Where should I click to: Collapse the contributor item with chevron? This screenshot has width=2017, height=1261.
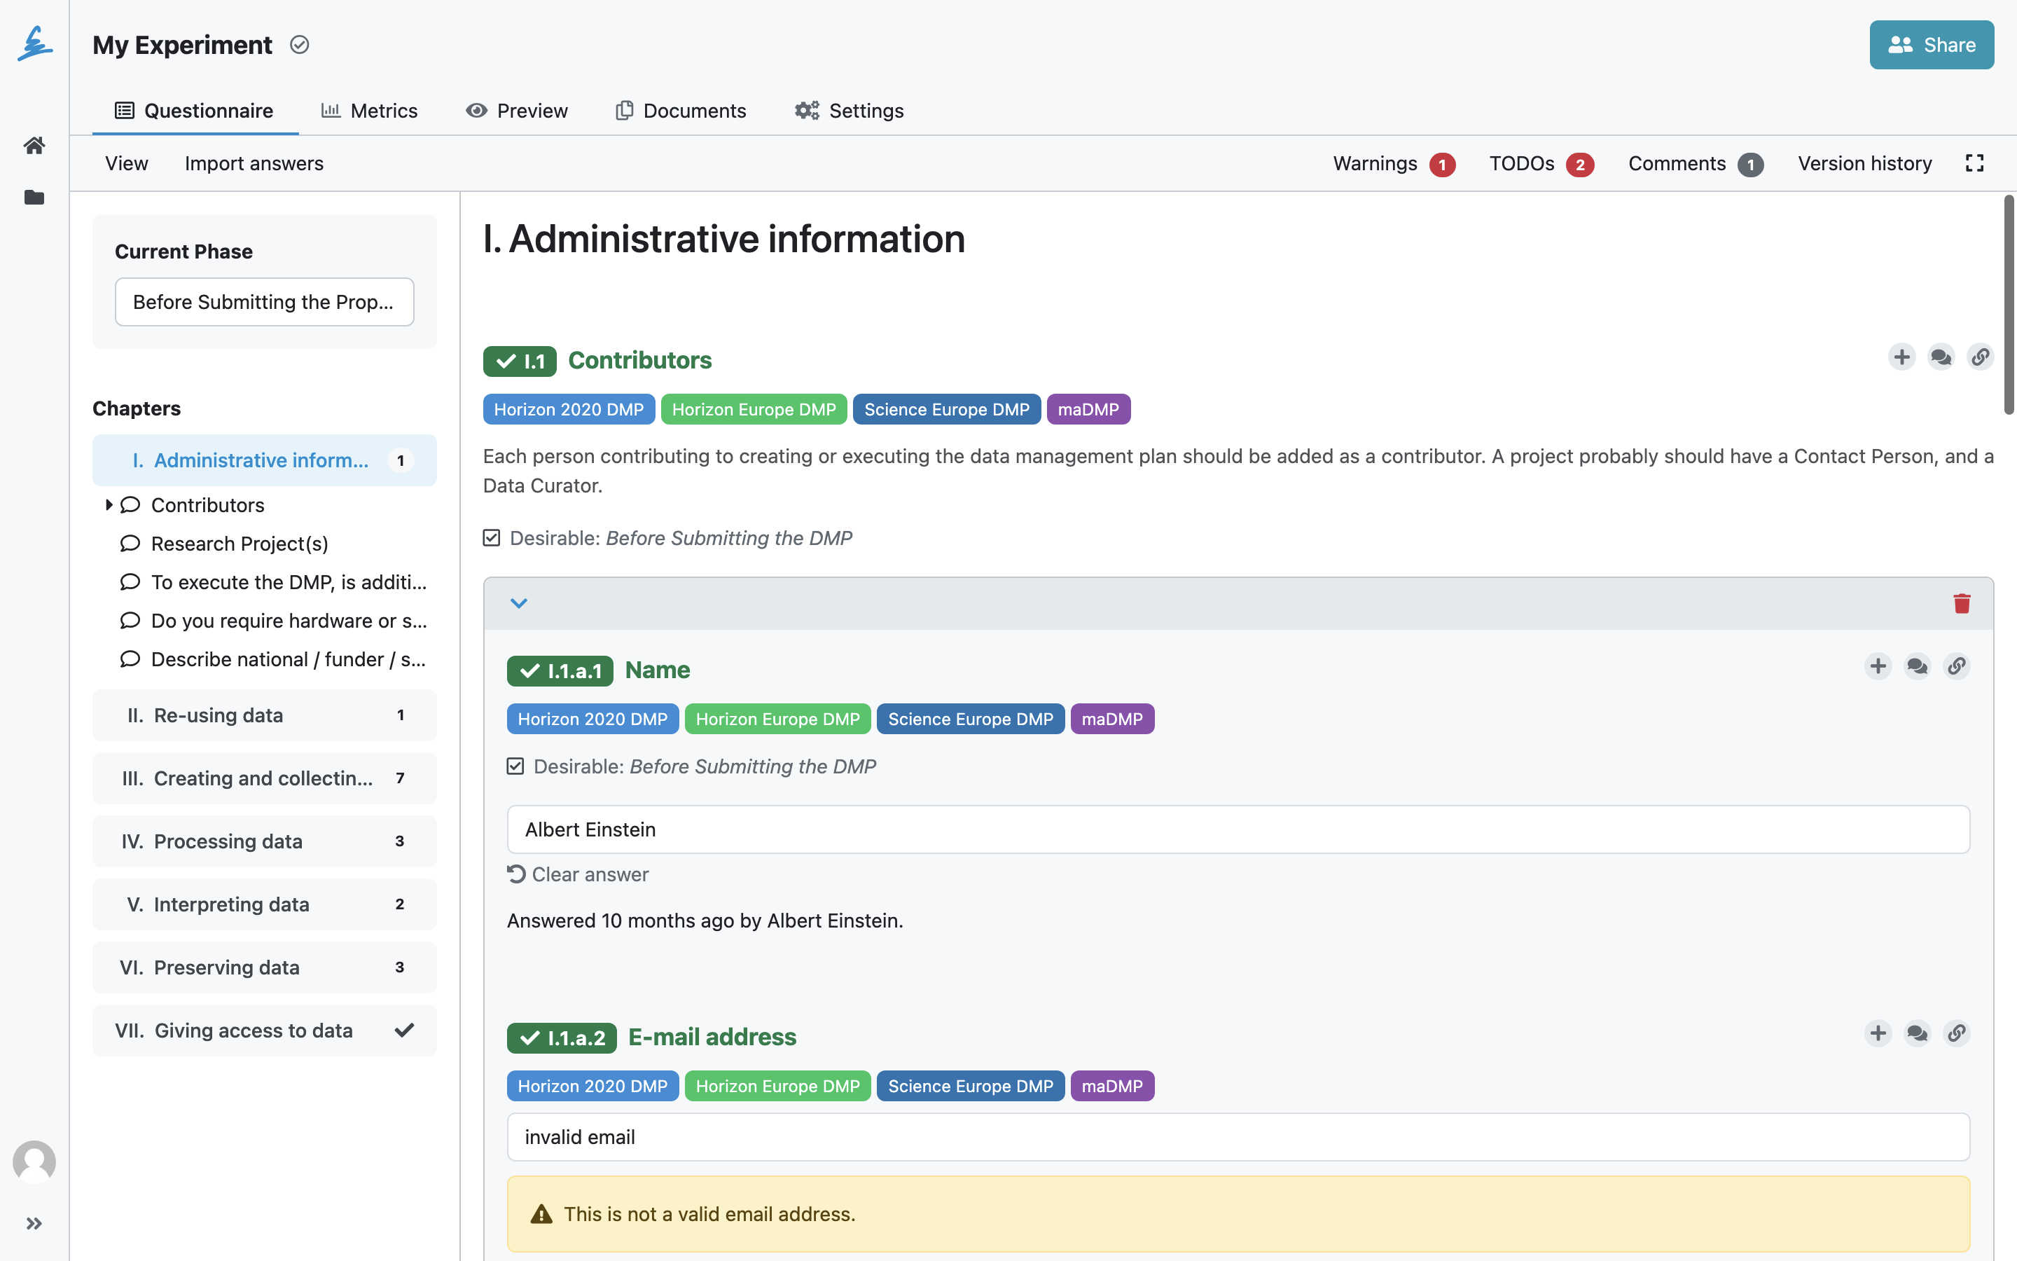tap(518, 603)
